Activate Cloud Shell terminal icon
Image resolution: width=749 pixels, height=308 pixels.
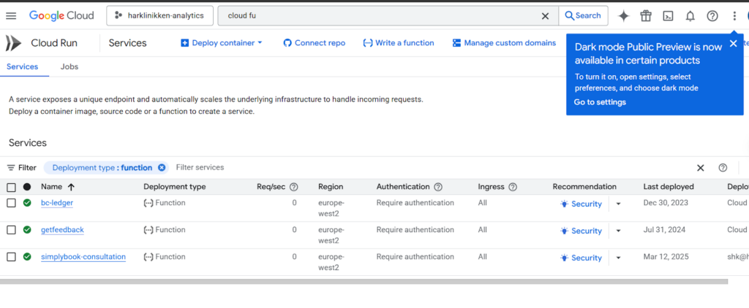[x=667, y=16]
